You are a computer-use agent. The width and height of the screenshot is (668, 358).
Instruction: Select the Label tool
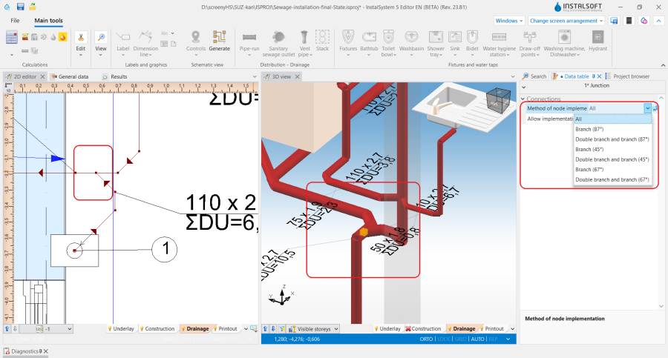pos(122,42)
